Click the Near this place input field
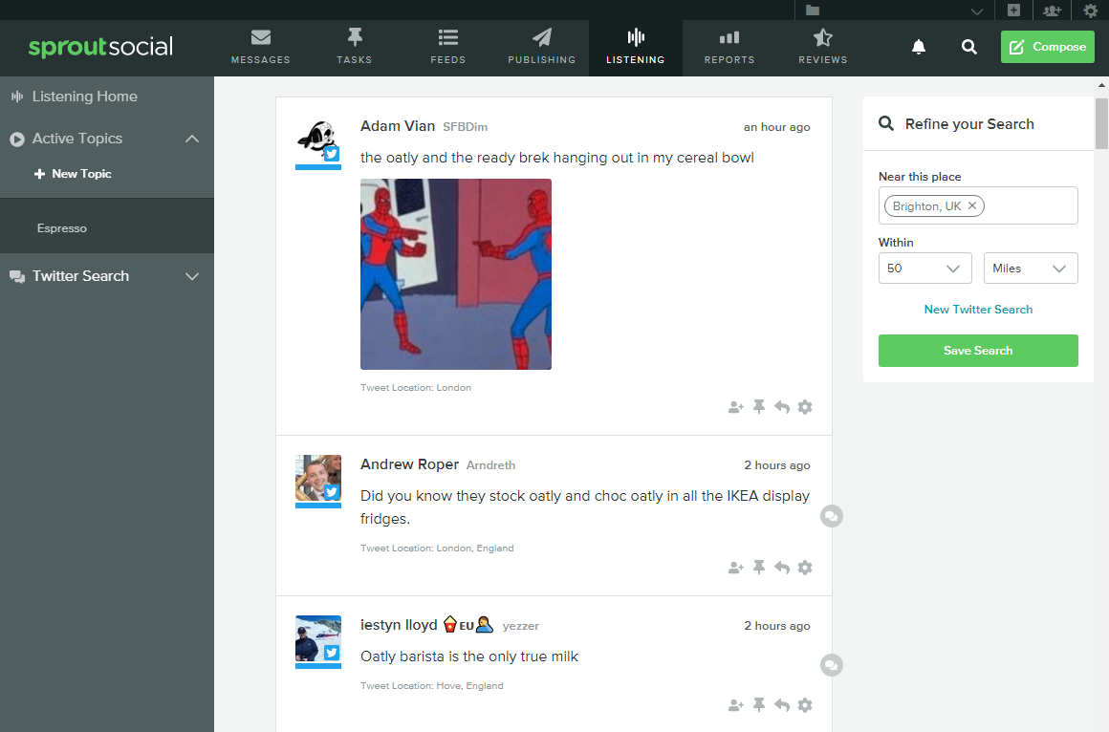The width and height of the screenshot is (1109, 732). point(978,205)
